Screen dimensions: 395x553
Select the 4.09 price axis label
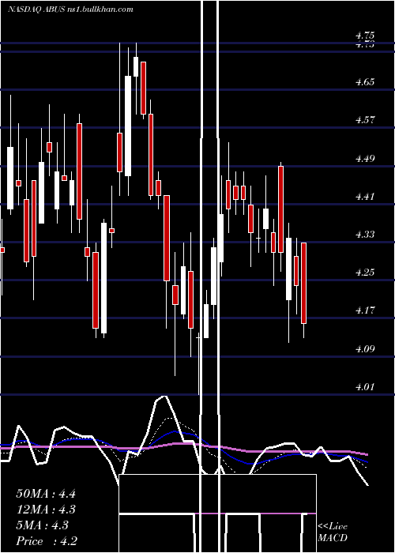click(x=365, y=349)
